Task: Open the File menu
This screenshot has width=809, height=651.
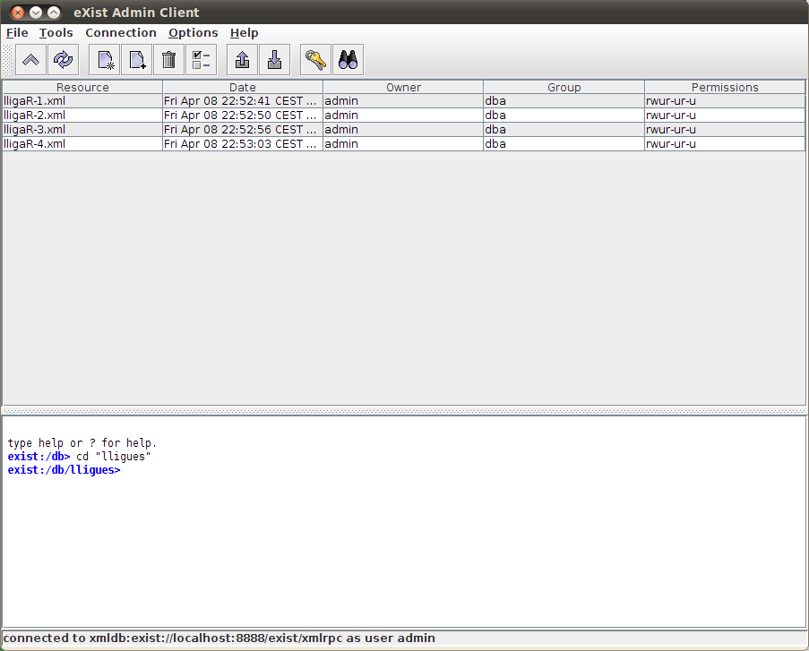Action: (17, 33)
